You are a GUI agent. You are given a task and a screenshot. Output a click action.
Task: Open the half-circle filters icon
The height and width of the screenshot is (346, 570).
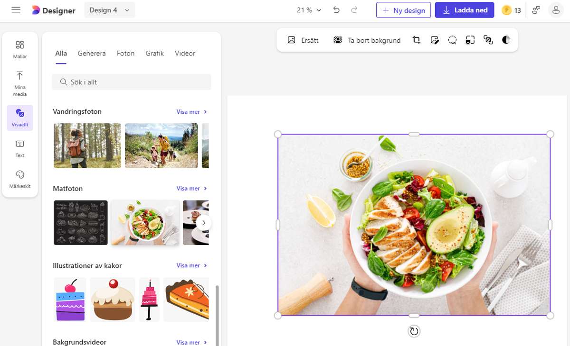point(506,40)
